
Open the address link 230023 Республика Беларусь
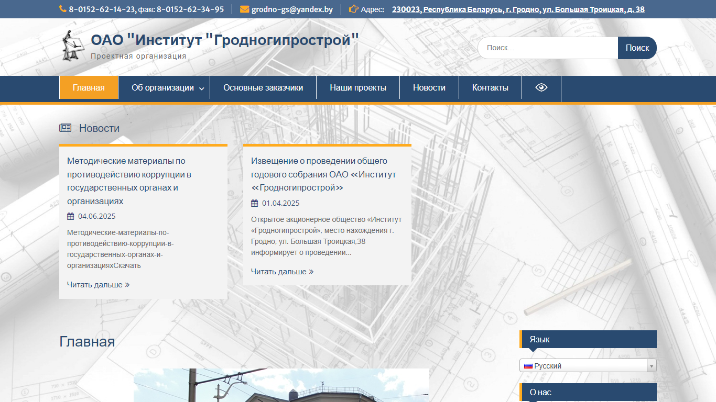(x=518, y=9)
